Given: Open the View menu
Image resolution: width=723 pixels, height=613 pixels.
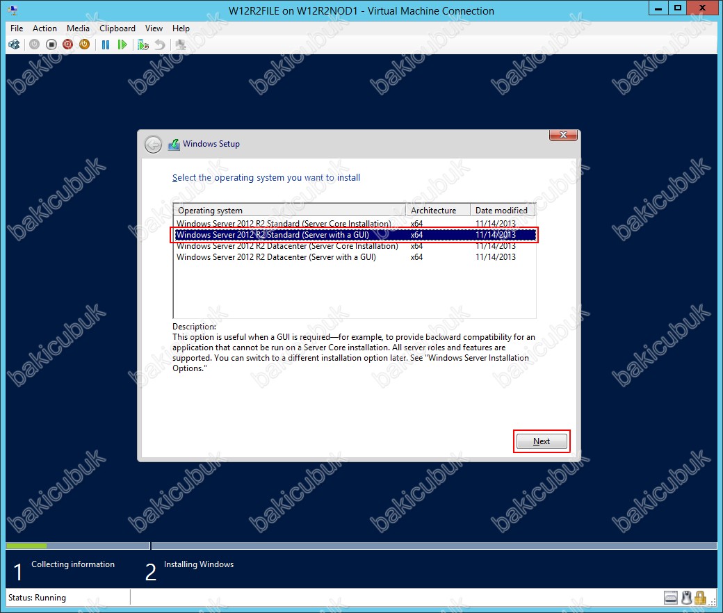Looking at the screenshot, I should click(154, 28).
